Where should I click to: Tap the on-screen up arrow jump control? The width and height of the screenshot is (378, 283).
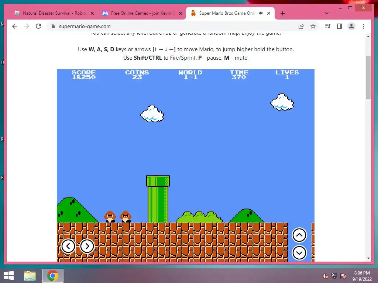point(299,235)
